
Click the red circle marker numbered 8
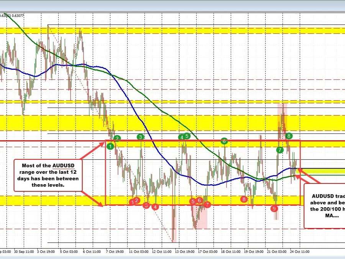(x=244, y=199)
